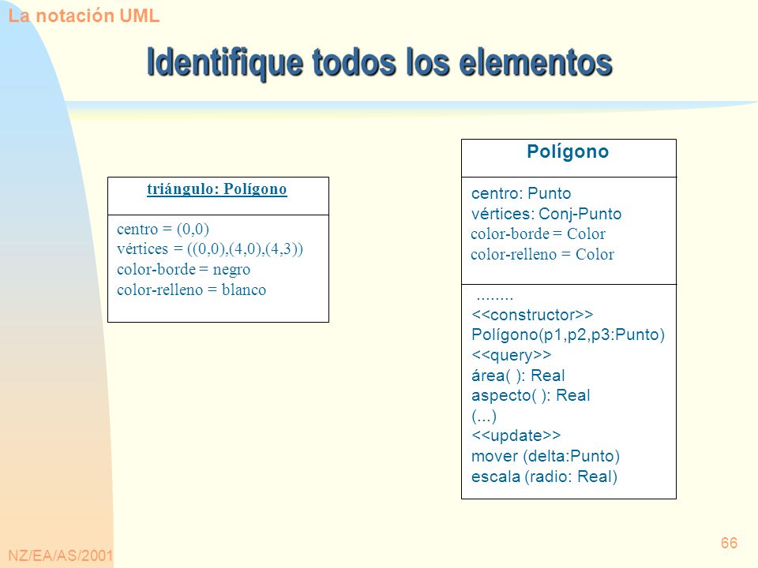Image resolution: width=758 pixels, height=568 pixels.
Task: Click 'color-relleno = blanco' text
Action: [x=191, y=290]
